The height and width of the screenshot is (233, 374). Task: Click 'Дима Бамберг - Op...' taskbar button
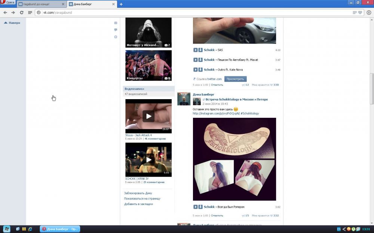coord(60,229)
